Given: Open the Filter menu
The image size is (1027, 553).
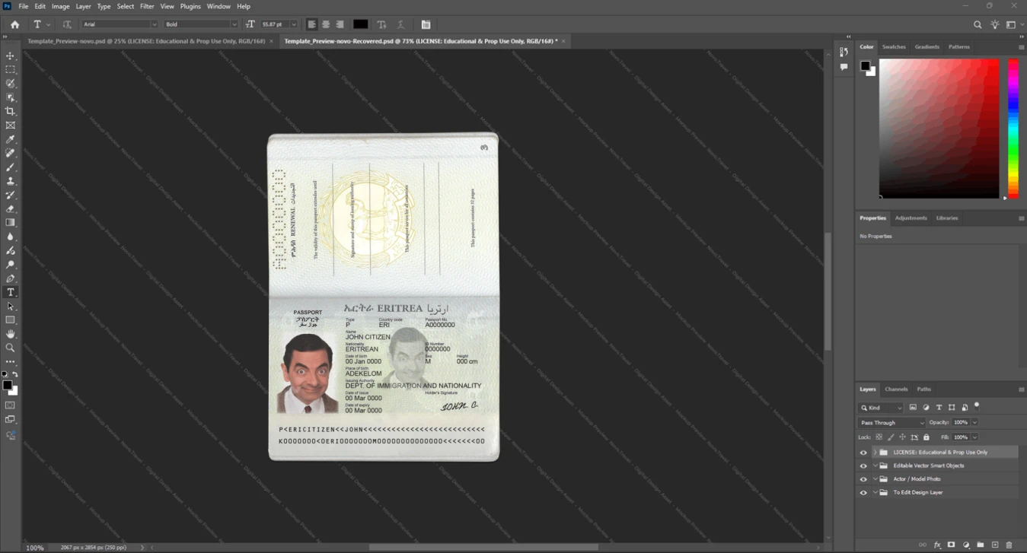Looking at the screenshot, I should 147,6.
